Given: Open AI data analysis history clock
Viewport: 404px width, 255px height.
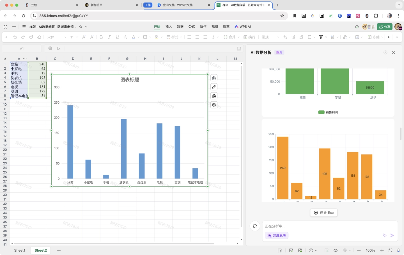Looking at the screenshot, I should point(385,53).
